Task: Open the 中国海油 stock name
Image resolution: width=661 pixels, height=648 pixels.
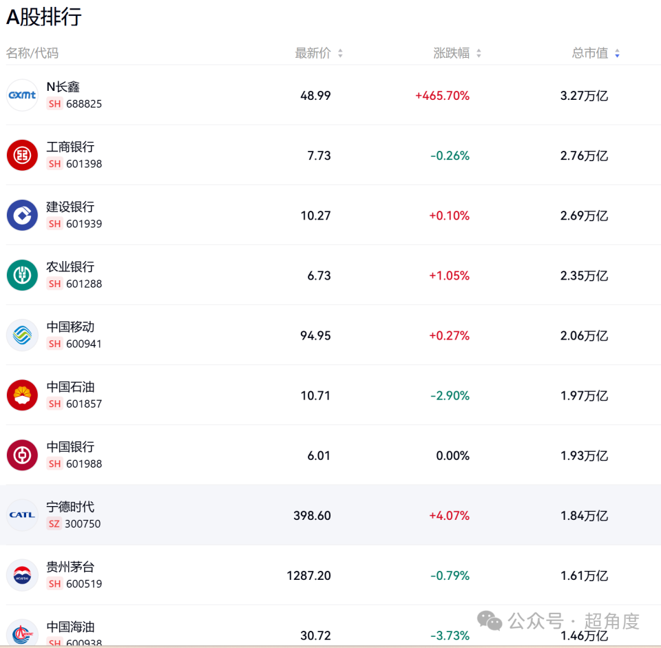Action: click(x=70, y=627)
